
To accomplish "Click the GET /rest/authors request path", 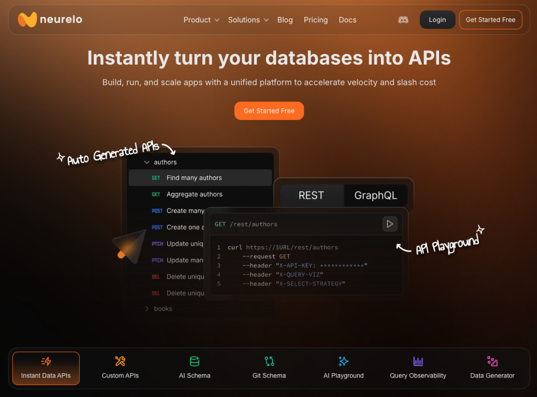I will (246, 224).
